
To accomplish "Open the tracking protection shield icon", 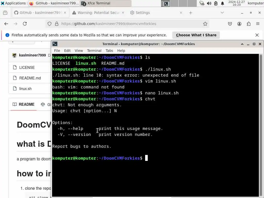I will pyautogui.click(x=49, y=24).
